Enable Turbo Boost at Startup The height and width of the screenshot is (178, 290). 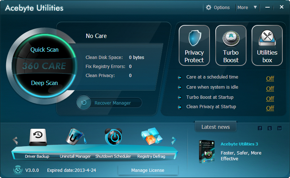pos(270,99)
